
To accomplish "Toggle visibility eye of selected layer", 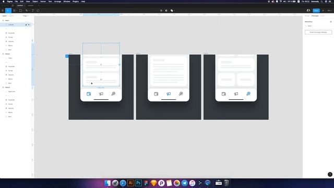I will coord(29,25).
